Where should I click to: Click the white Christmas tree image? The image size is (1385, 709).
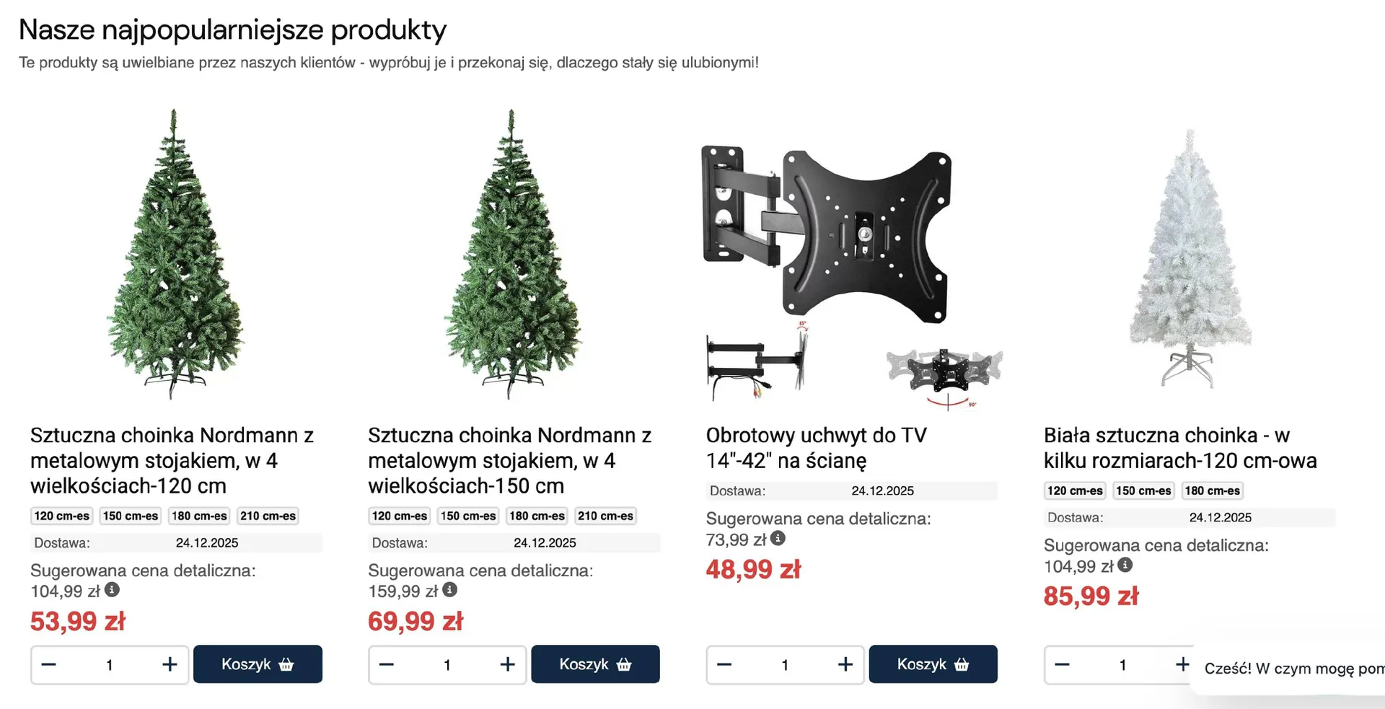click(1190, 260)
